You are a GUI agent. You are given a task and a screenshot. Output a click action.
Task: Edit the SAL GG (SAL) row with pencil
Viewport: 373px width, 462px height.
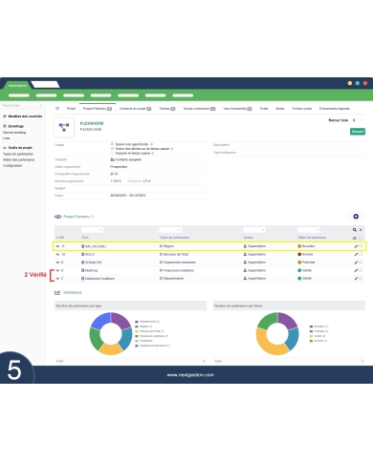pyautogui.click(x=356, y=246)
